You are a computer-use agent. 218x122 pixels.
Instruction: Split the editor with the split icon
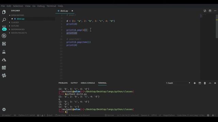click(210, 11)
